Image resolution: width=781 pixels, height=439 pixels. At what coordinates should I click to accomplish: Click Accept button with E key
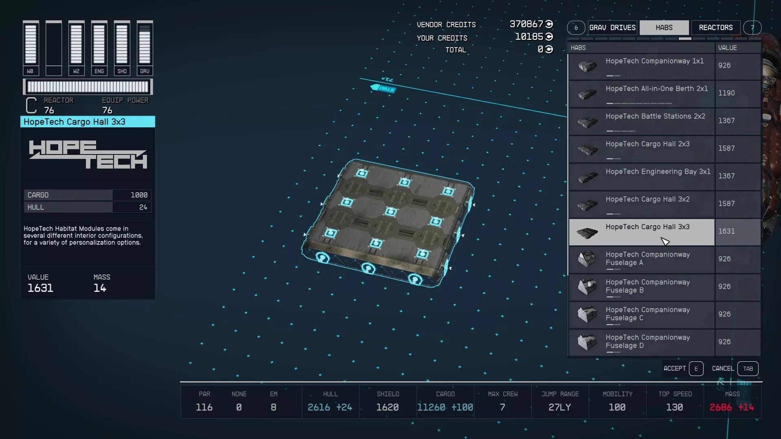(x=683, y=369)
